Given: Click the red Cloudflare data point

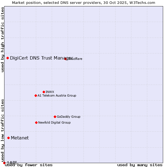Looking at the screenshot, I should 66,59.
